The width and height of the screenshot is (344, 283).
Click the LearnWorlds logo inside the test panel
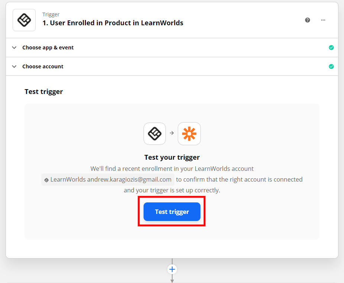[154, 133]
